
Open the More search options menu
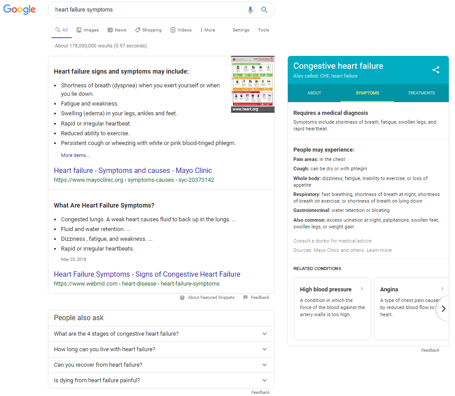tap(208, 30)
